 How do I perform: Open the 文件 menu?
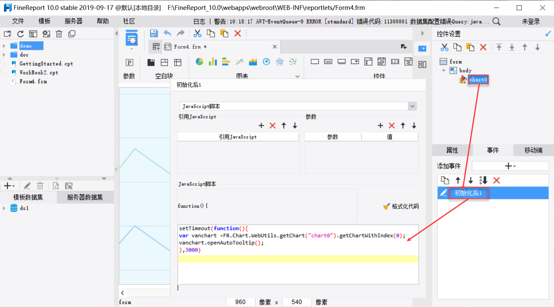point(18,21)
